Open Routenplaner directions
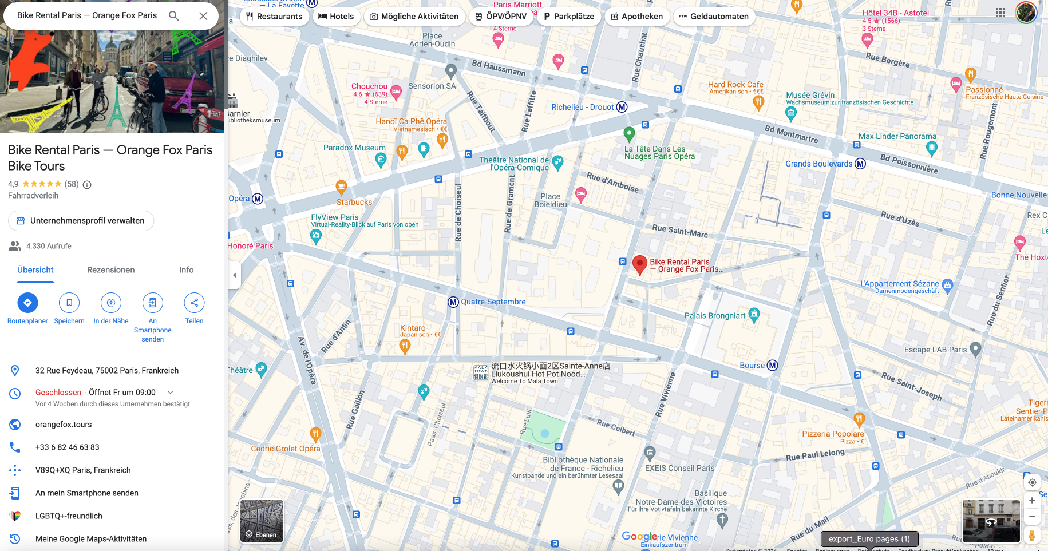The height and width of the screenshot is (551, 1048). click(x=27, y=303)
